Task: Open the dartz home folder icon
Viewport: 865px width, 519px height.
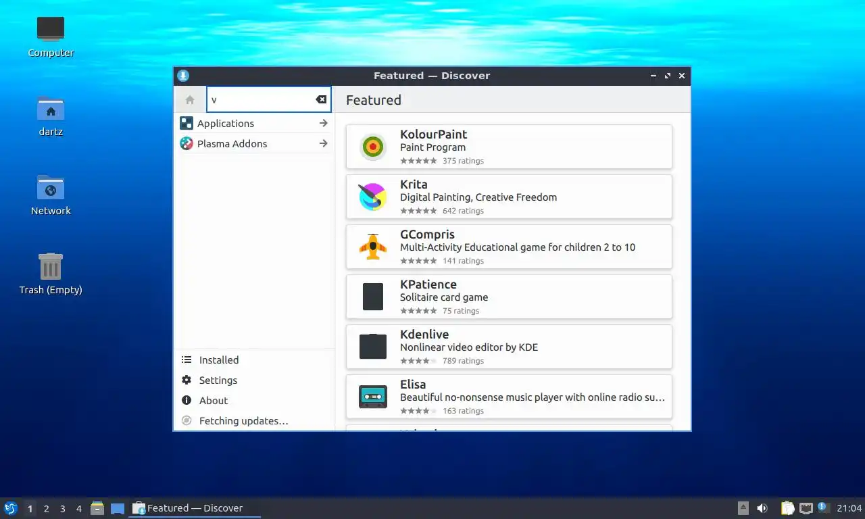Action: [x=51, y=116]
